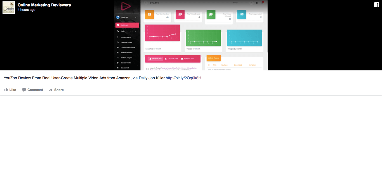Open Youtube Analytics in the YouZon sidebar
382x192 pixels.
[x=126, y=58]
